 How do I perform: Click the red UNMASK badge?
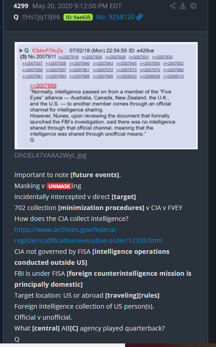[59, 186]
